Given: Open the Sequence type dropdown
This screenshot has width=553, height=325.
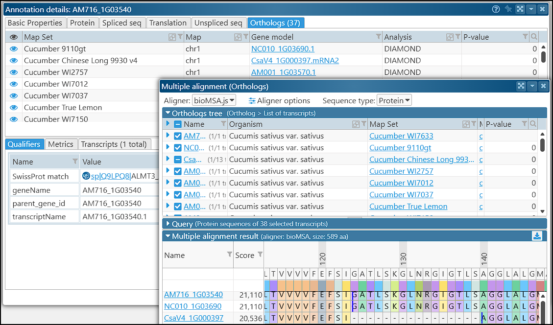Looking at the screenshot, I should click(394, 100).
